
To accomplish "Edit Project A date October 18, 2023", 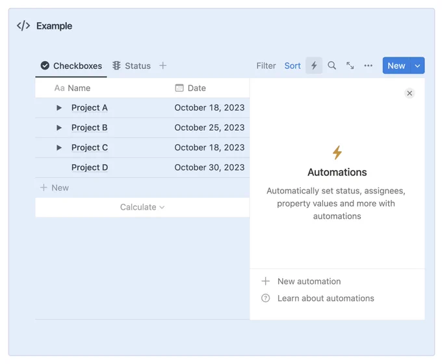I will [x=209, y=107].
